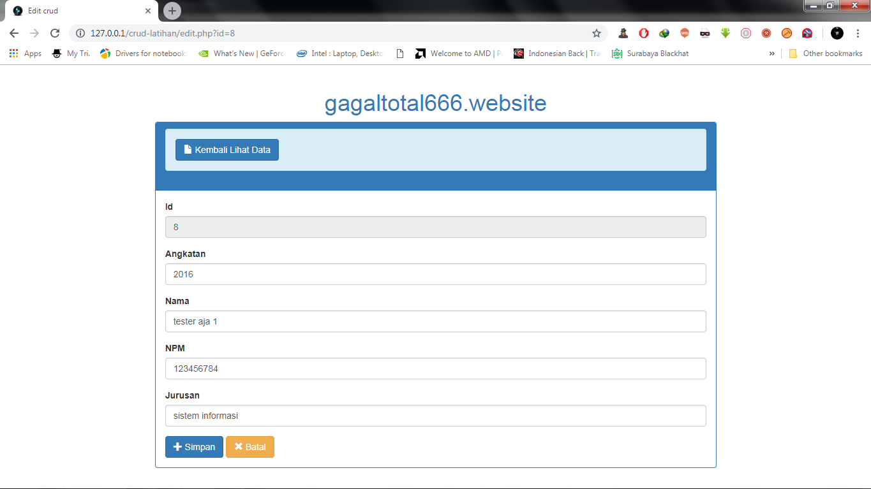Focus the Angkatan input field

click(x=436, y=274)
